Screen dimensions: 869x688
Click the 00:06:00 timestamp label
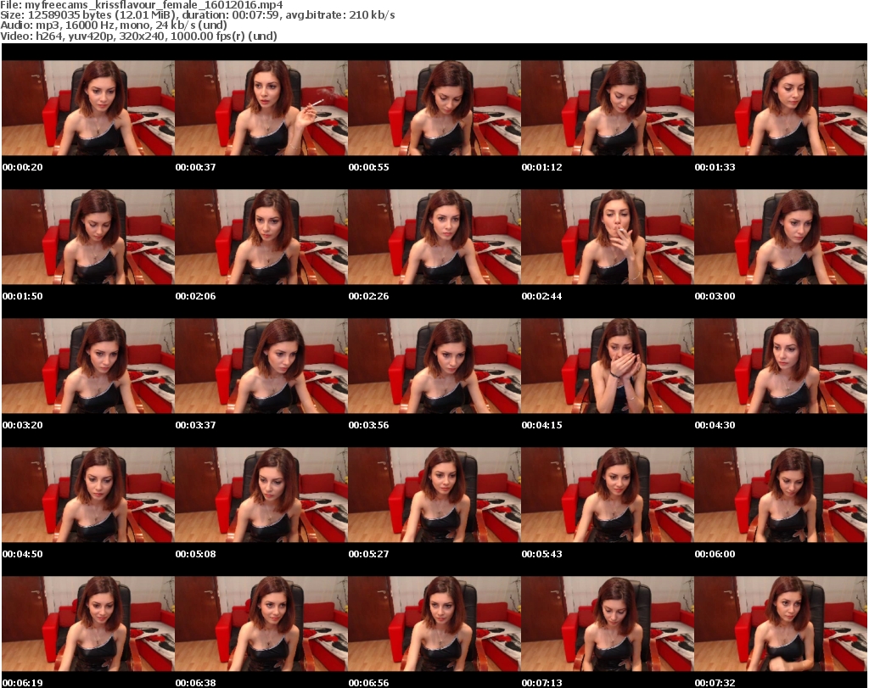[x=715, y=554]
